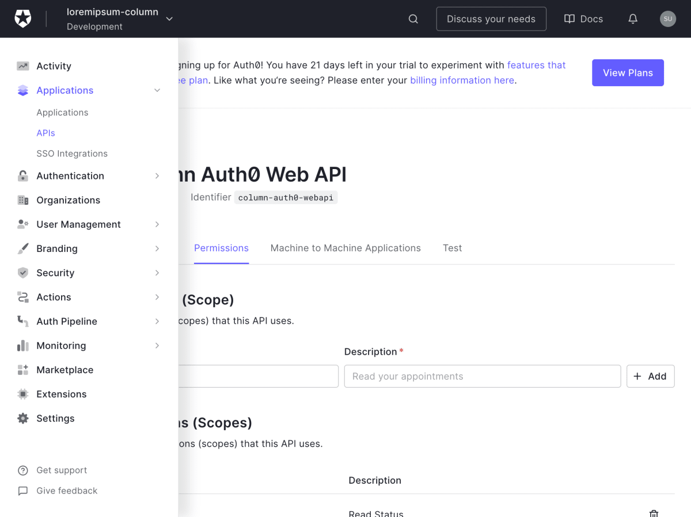Click the Auth0 shield logo
The height and width of the screenshot is (517, 691).
(x=23, y=19)
